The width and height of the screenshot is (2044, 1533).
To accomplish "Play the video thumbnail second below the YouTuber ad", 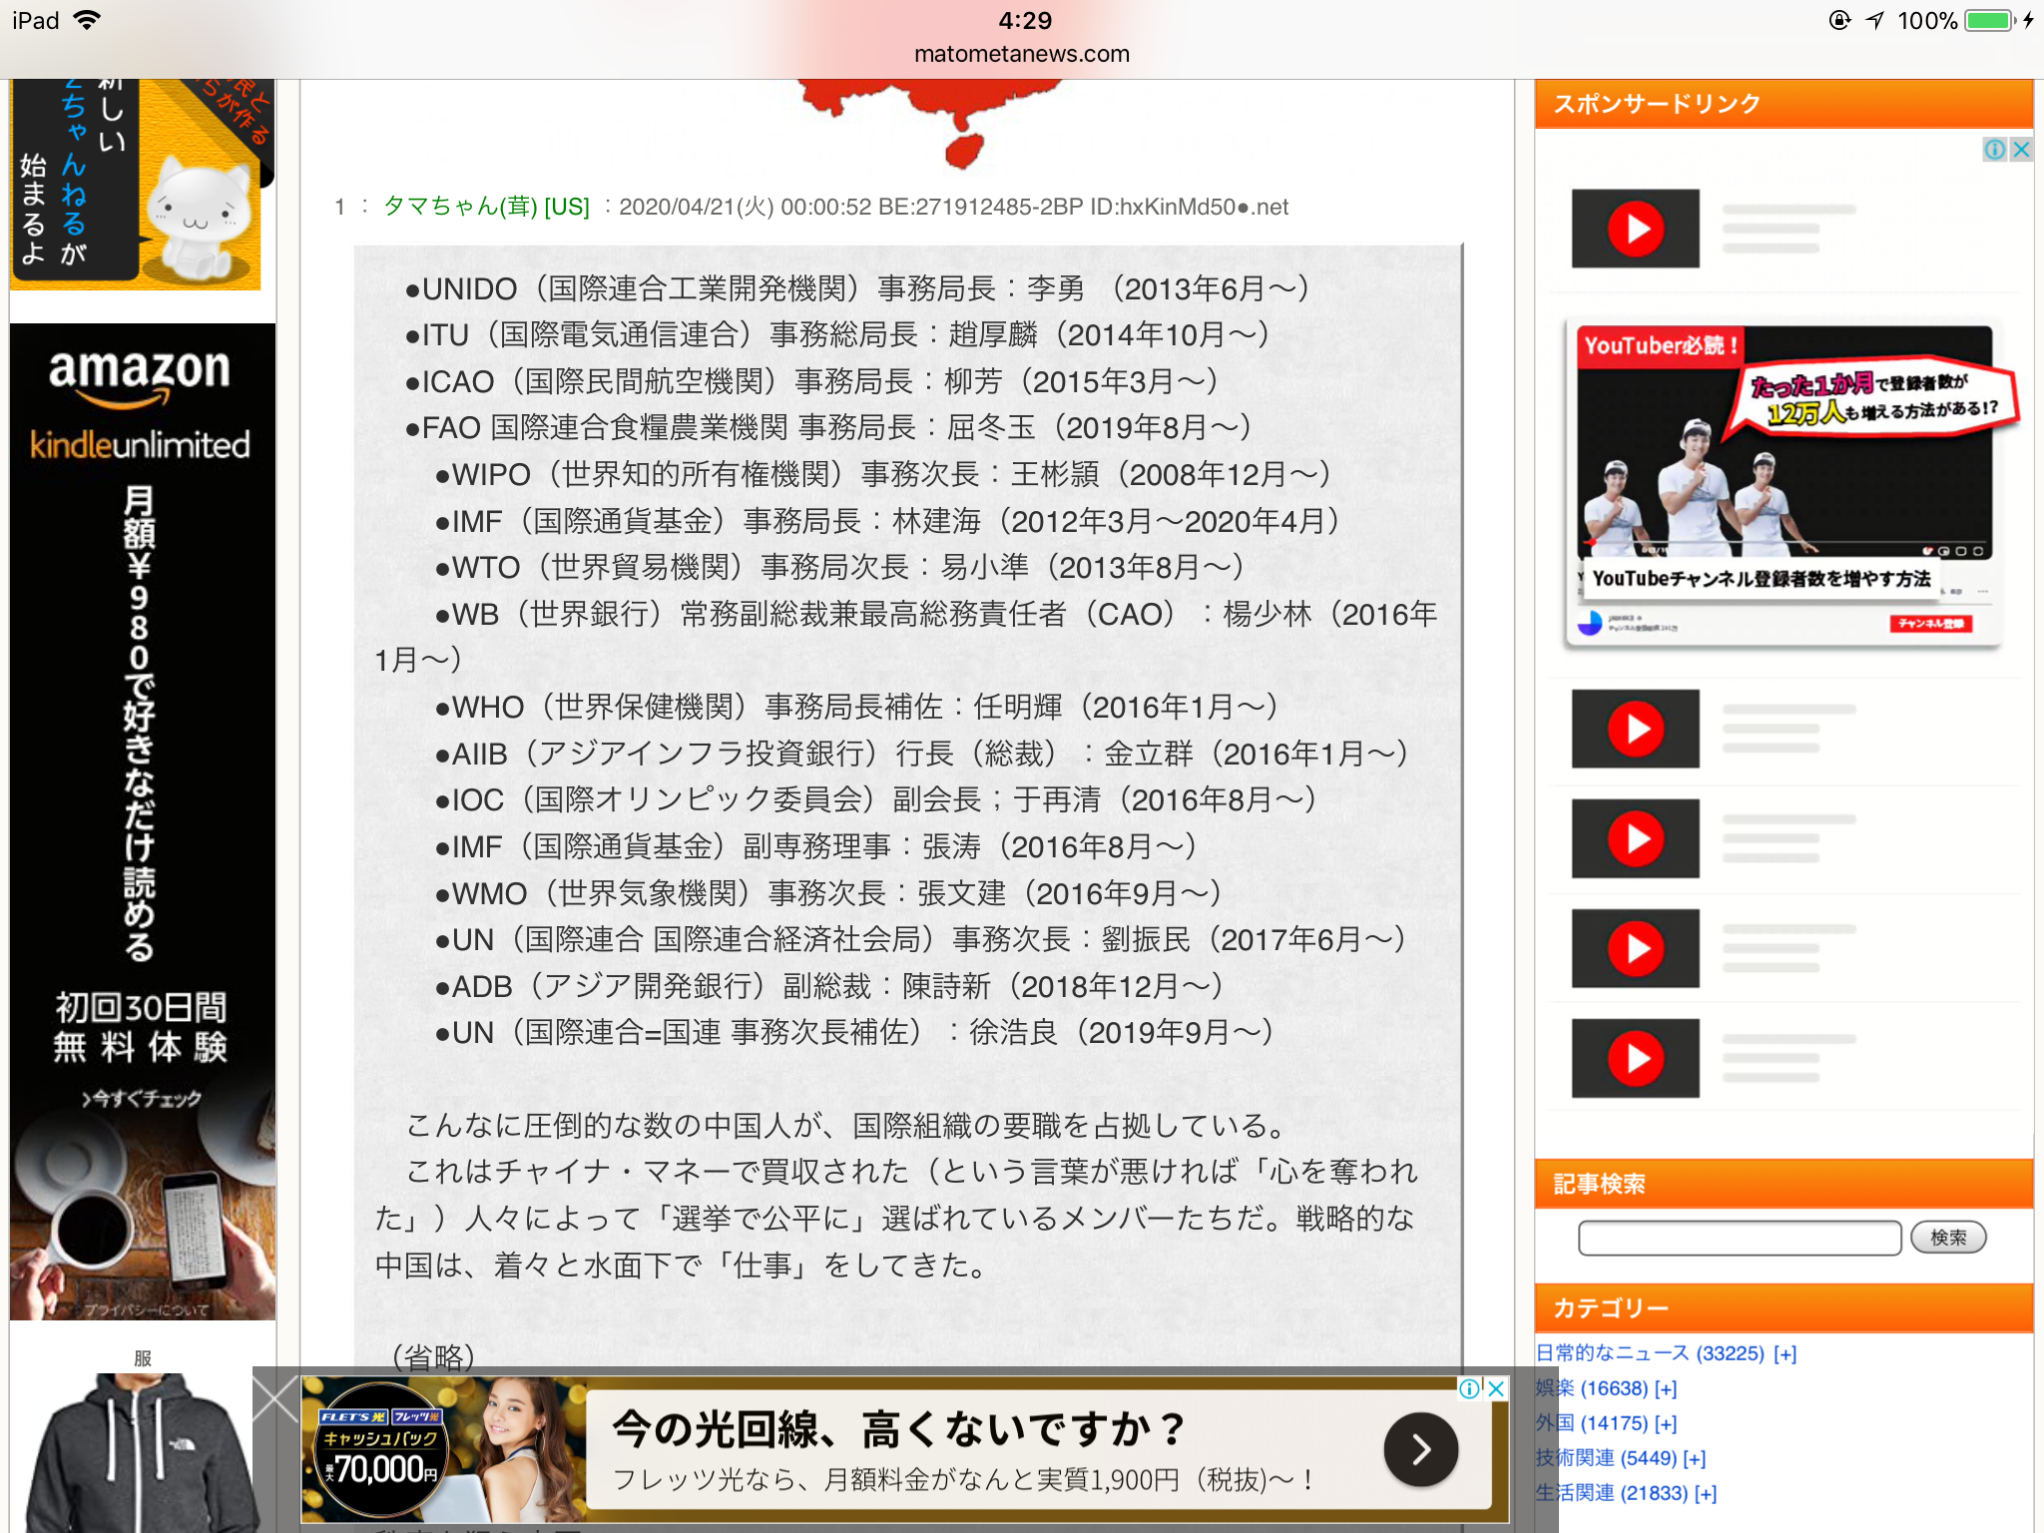I will pyautogui.click(x=1635, y=838).
